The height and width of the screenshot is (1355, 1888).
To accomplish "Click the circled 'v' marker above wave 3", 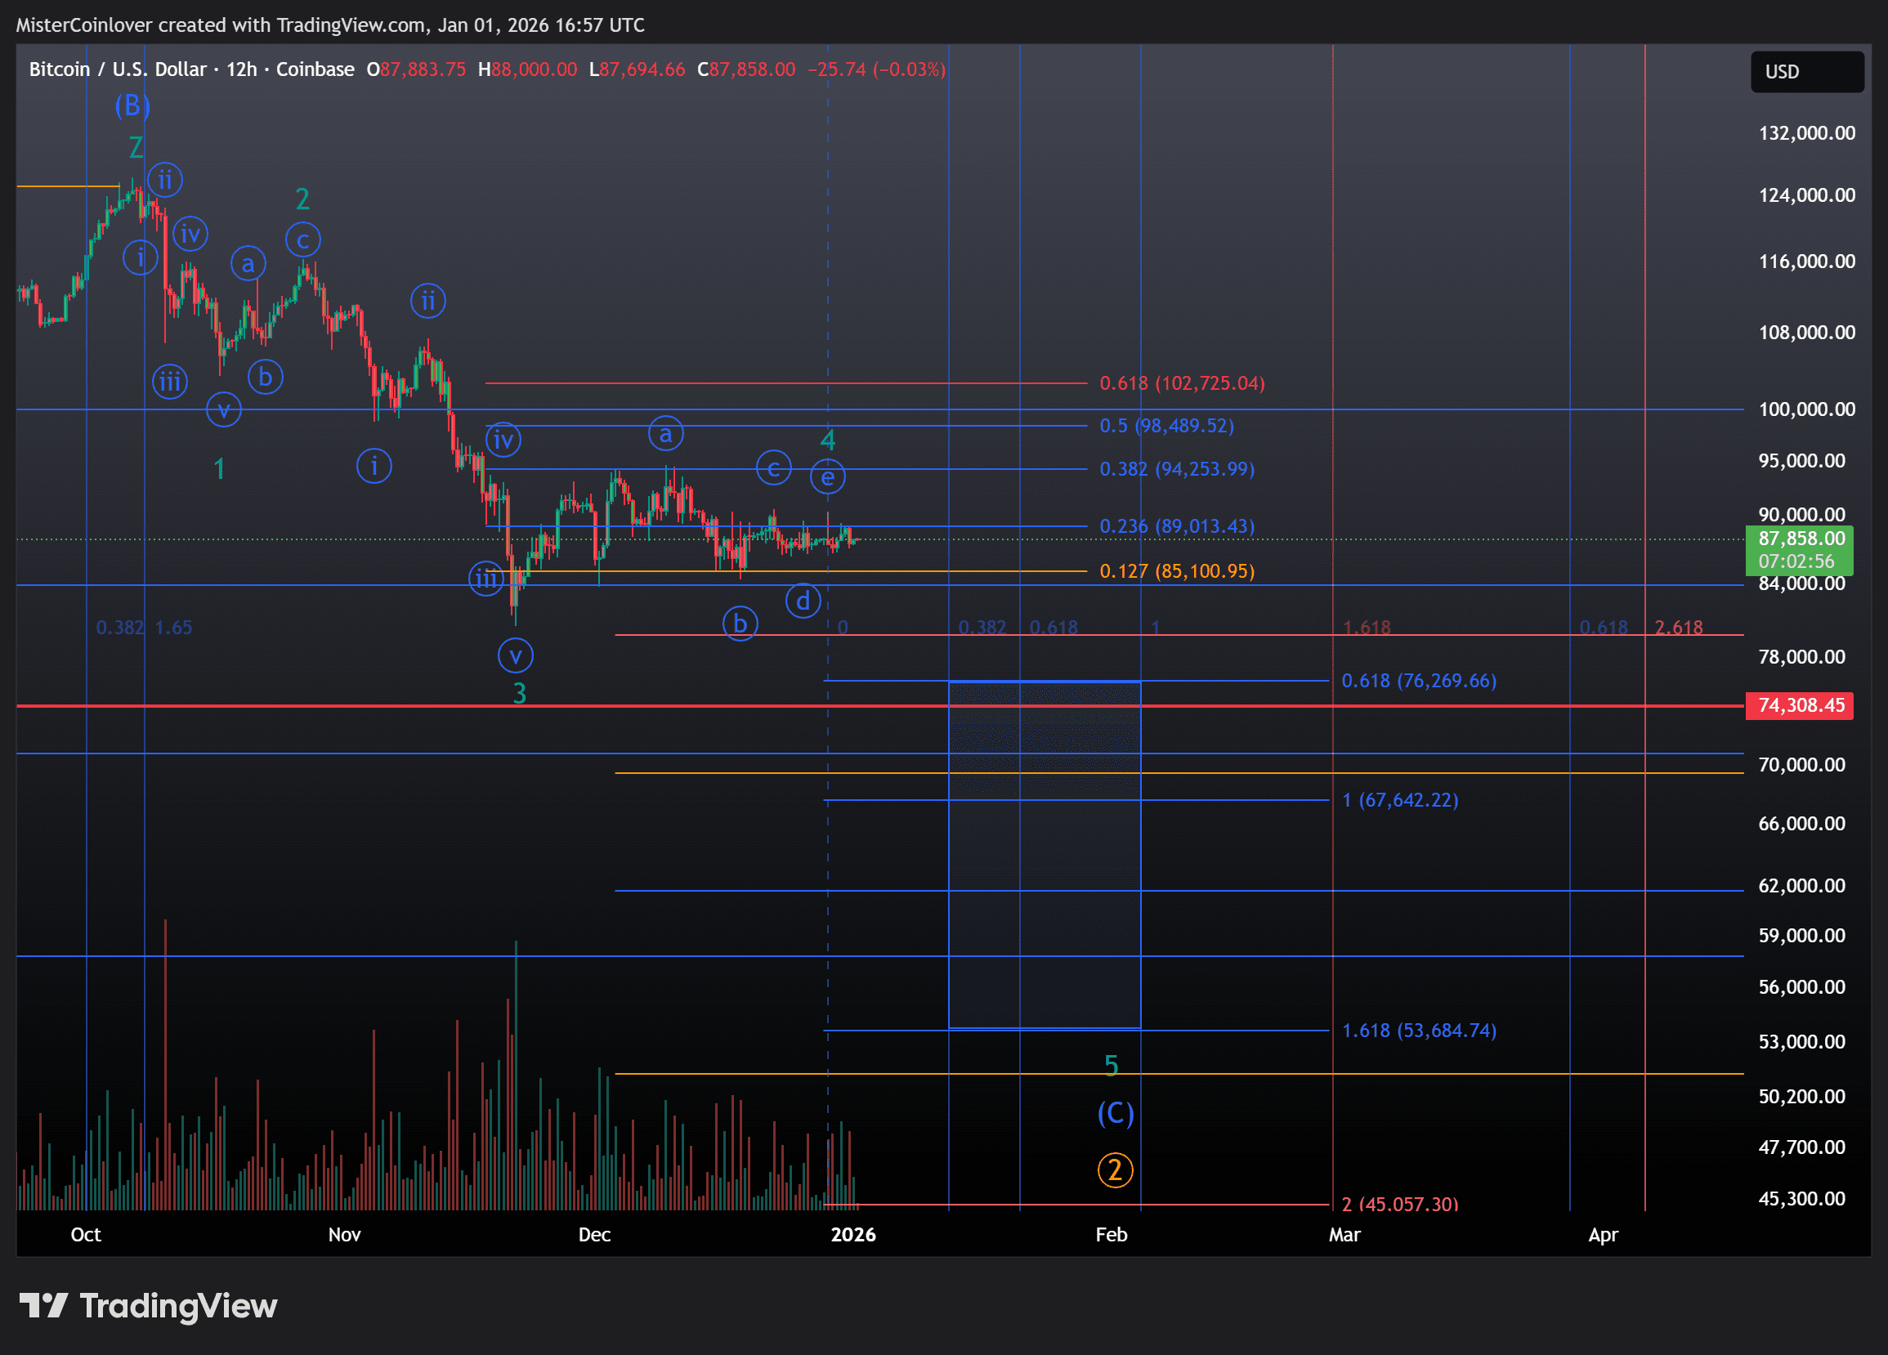I will click(x=515, y=656).
